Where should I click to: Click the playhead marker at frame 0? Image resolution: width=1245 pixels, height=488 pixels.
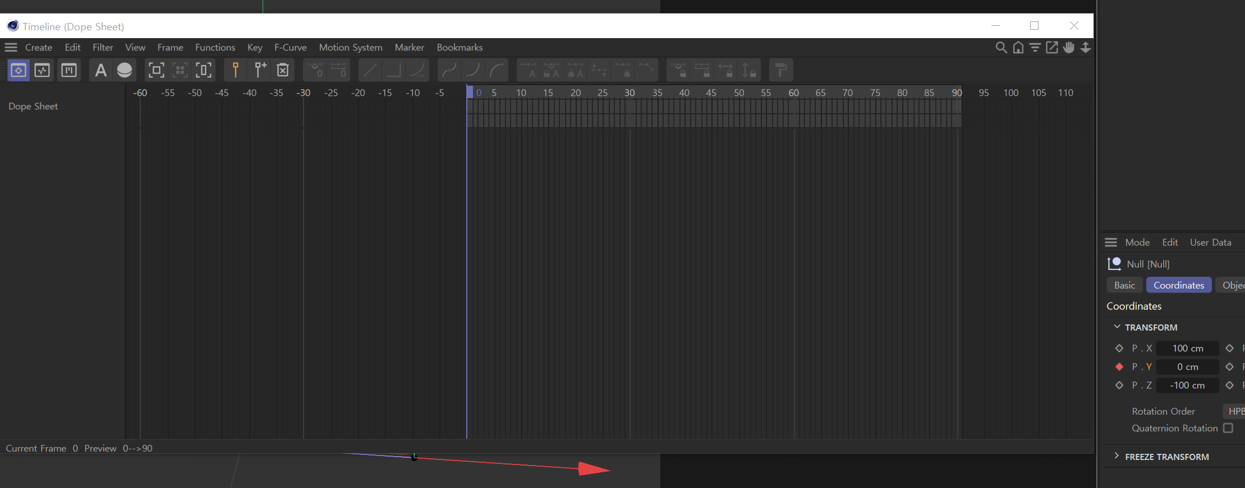click(470, 92)
